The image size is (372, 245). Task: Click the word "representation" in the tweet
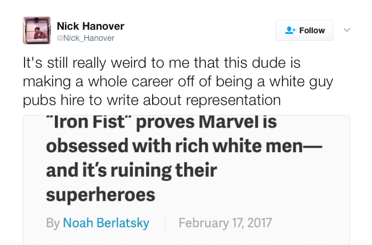233,100
